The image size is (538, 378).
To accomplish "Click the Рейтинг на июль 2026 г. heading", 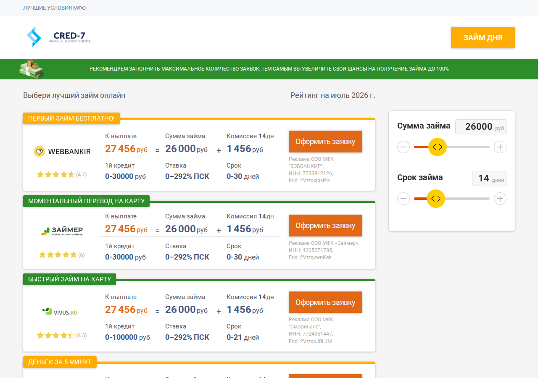I will click(333, 95).
